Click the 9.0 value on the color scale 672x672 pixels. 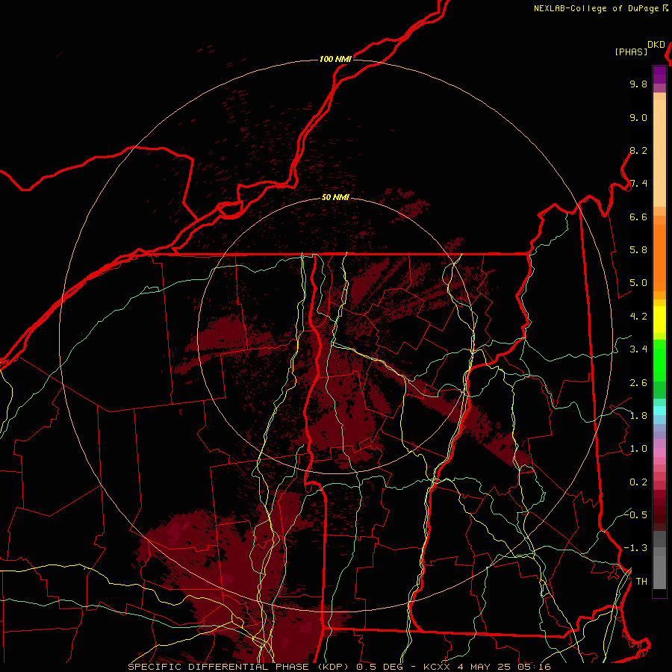(638, 117)
